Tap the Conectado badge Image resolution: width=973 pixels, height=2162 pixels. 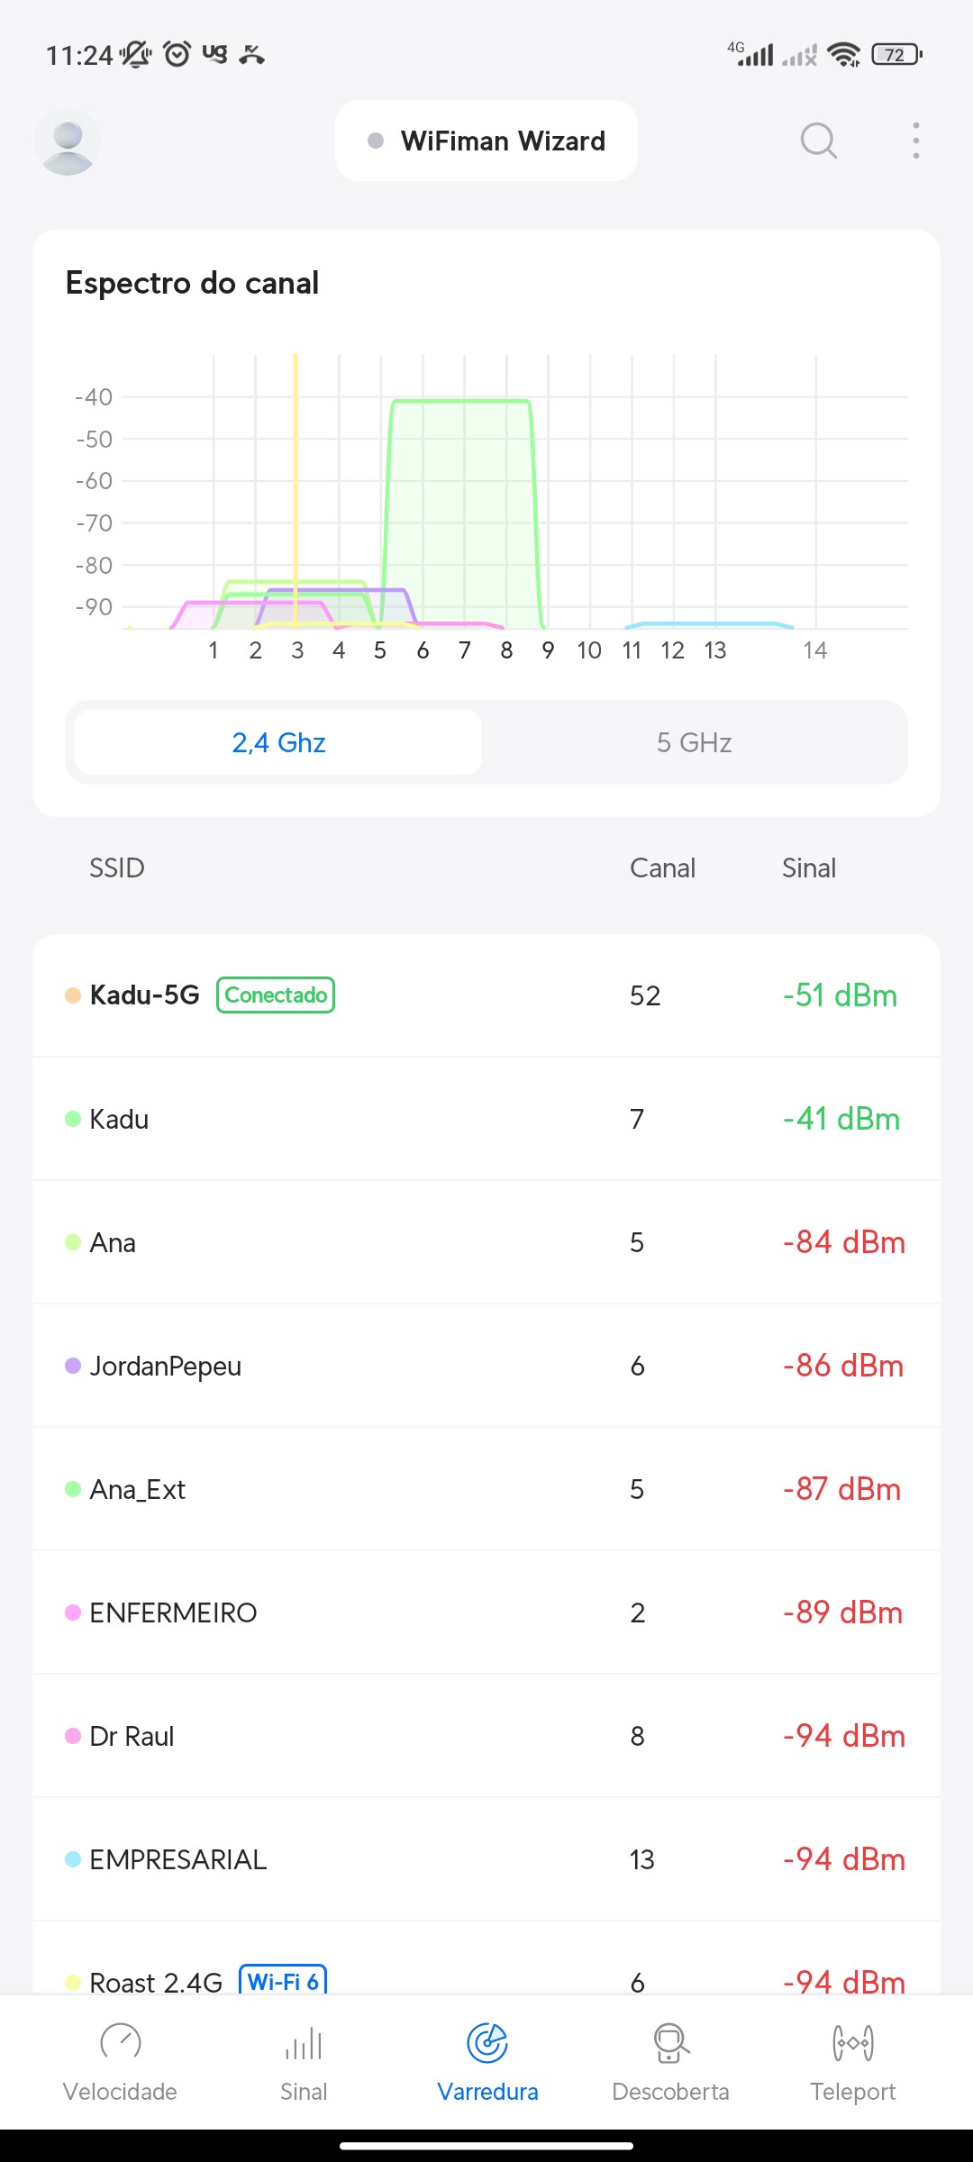276,995
